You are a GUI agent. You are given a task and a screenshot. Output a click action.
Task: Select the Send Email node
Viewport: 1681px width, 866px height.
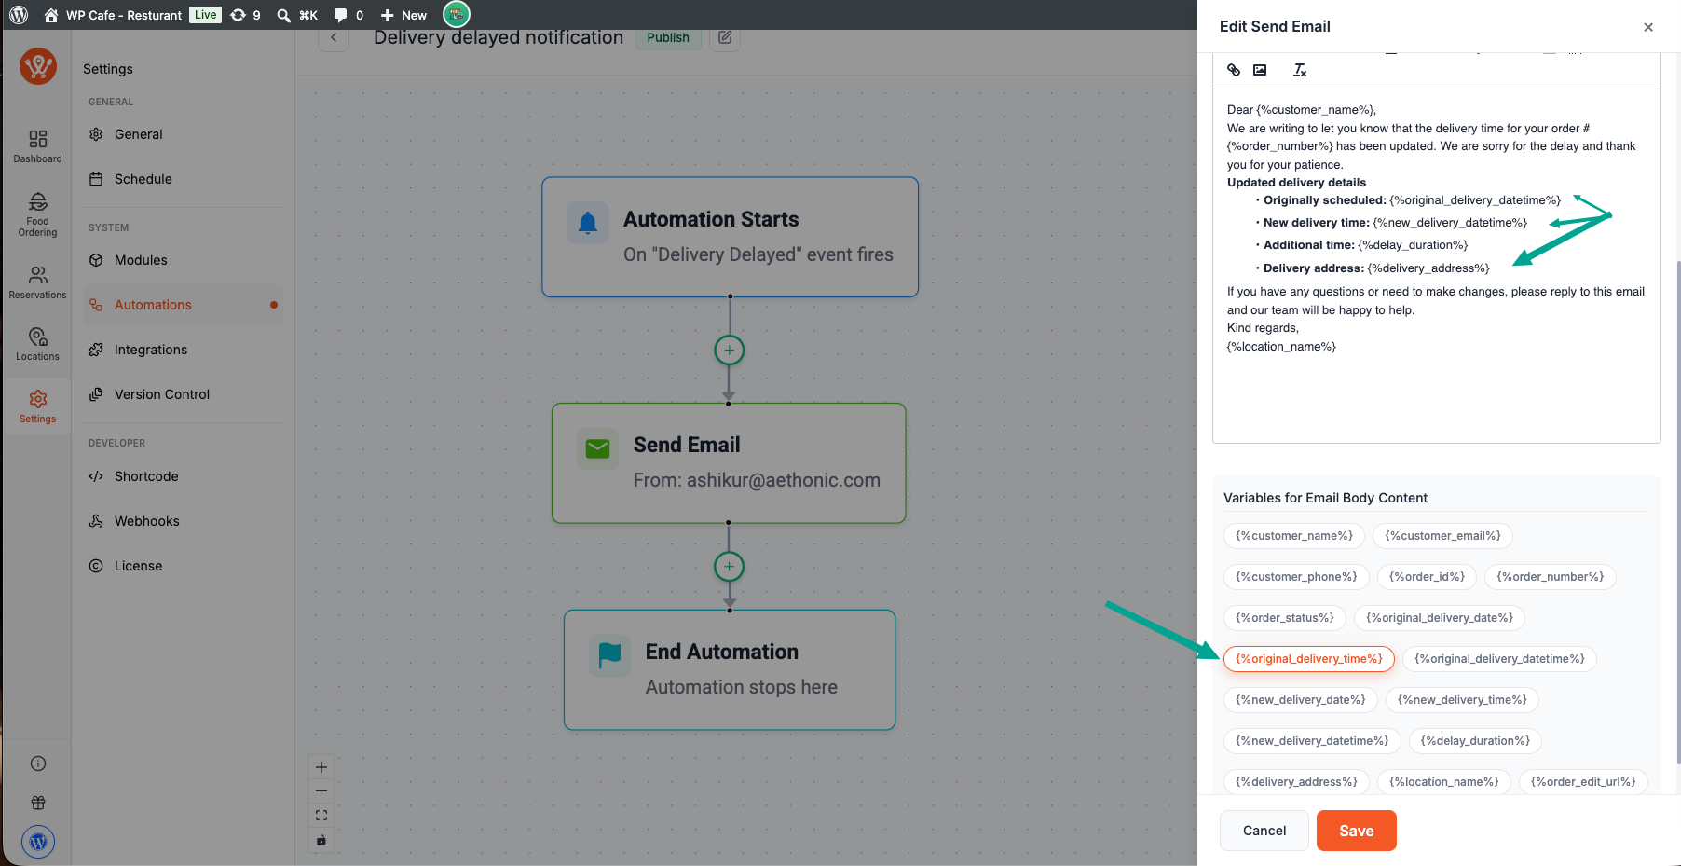click(729, 462)
